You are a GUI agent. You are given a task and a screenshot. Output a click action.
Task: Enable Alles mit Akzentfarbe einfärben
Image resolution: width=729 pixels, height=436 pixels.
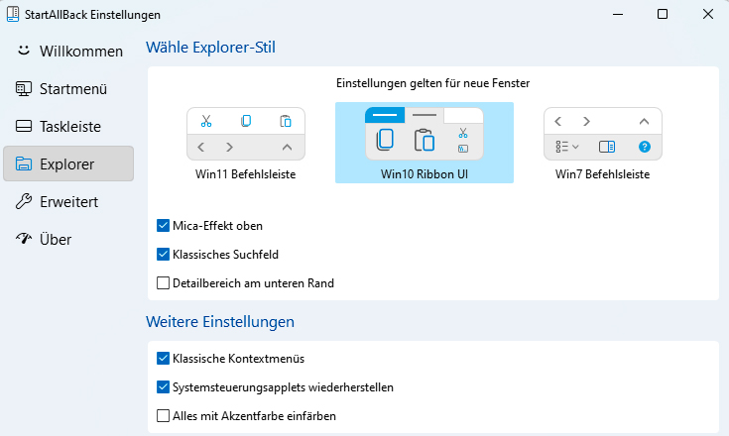[163, 416]
